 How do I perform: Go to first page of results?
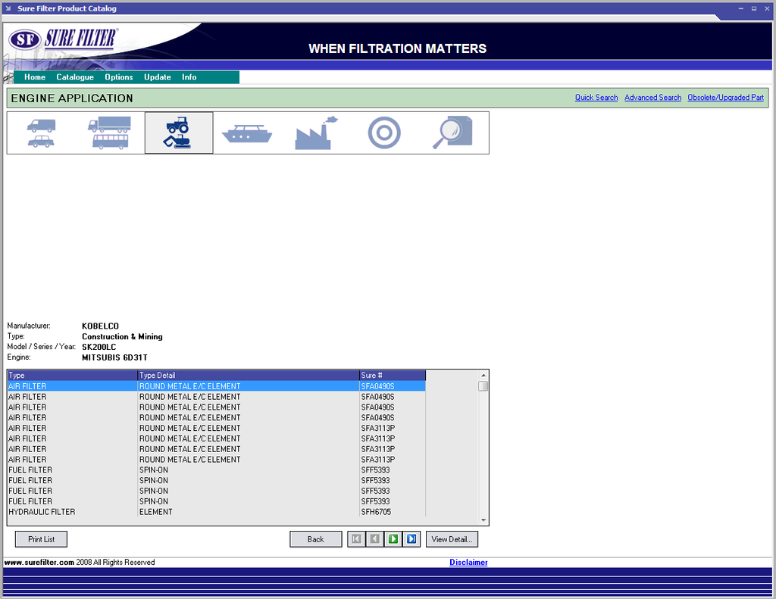(x=356, y=539)
